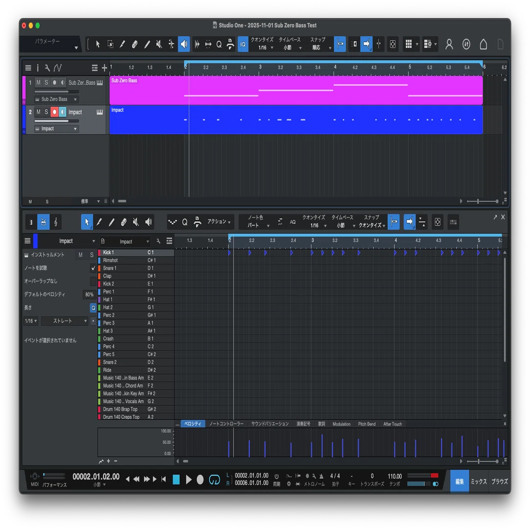Toggle monitor on the Impact track
This screenshot has width=530, height=530.
pos(63,112)
